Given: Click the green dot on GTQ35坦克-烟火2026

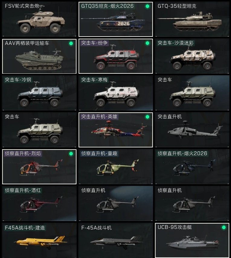Looking at the screenshot, I should (147, 6).
